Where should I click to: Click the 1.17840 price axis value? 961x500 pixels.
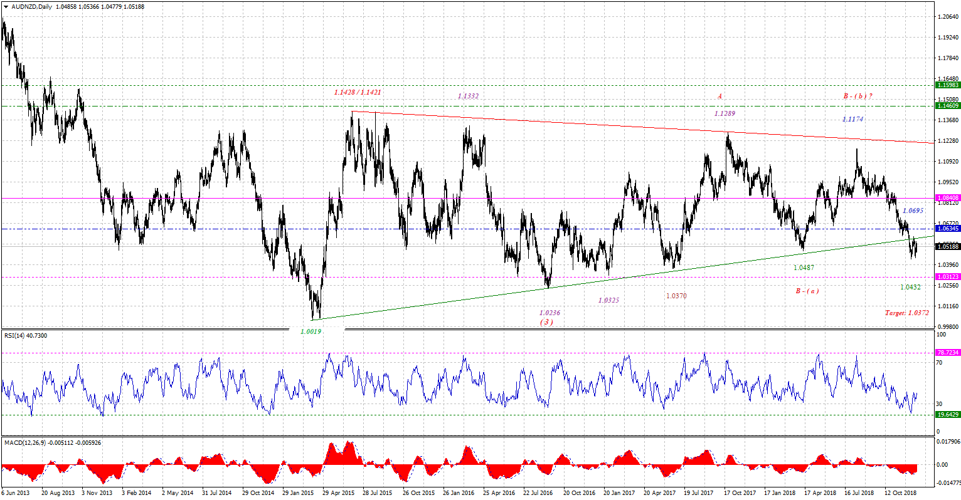[x=947, y=58]
